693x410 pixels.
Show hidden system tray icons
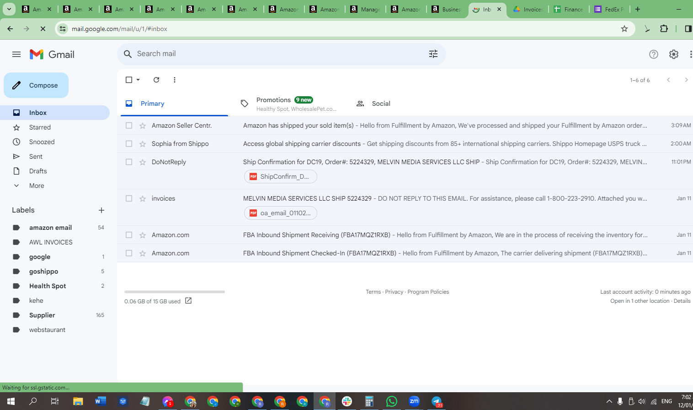click(609, 401)
